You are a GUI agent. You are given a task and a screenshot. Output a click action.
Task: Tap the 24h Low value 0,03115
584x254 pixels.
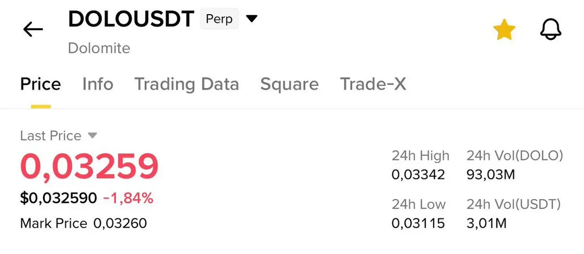[418, 223]
